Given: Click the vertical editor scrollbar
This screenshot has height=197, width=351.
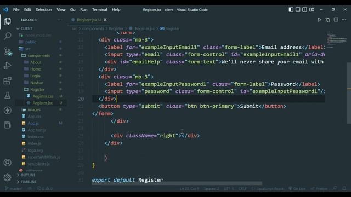Looking at the screenshot, I should (349, 93).
